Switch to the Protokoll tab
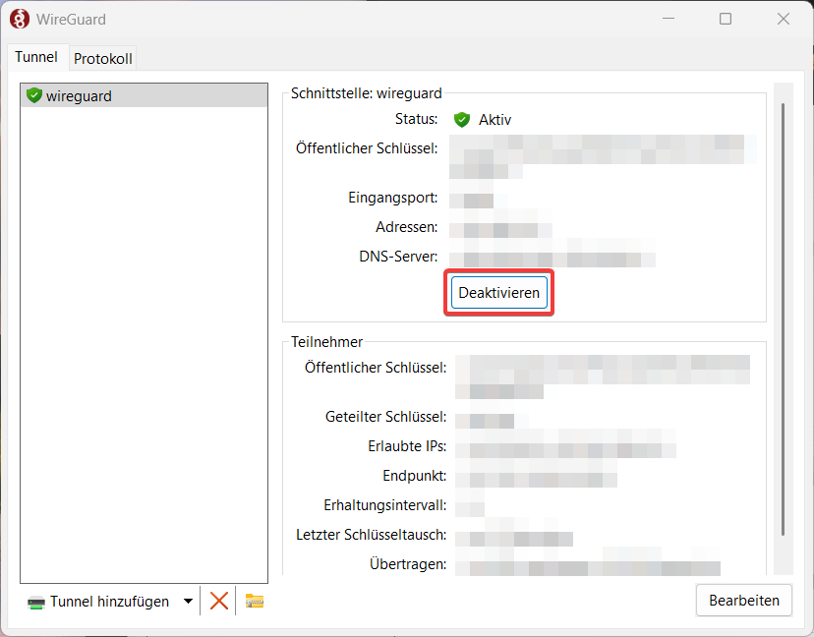 103,58
